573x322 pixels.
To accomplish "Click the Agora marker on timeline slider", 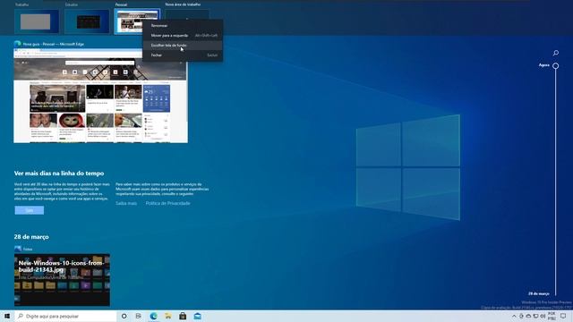I will pyautogui.click(x=555, y=65).
